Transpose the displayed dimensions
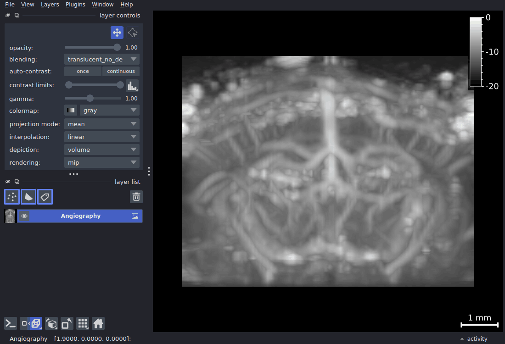This screenshot has height=344, width=505. coord(67,323)
